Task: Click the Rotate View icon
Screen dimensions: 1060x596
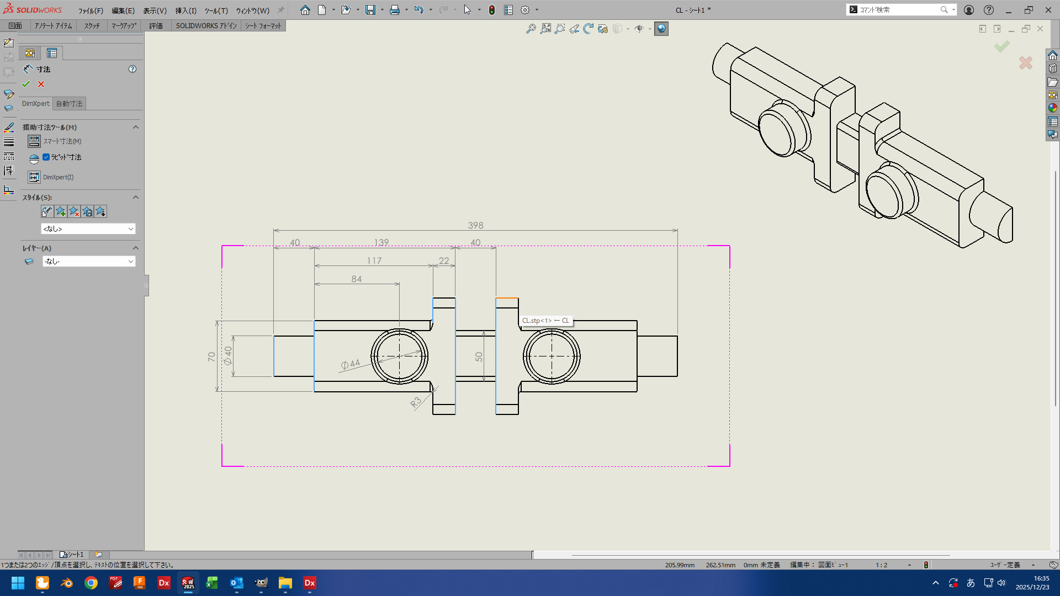Action: pos(588,29)
